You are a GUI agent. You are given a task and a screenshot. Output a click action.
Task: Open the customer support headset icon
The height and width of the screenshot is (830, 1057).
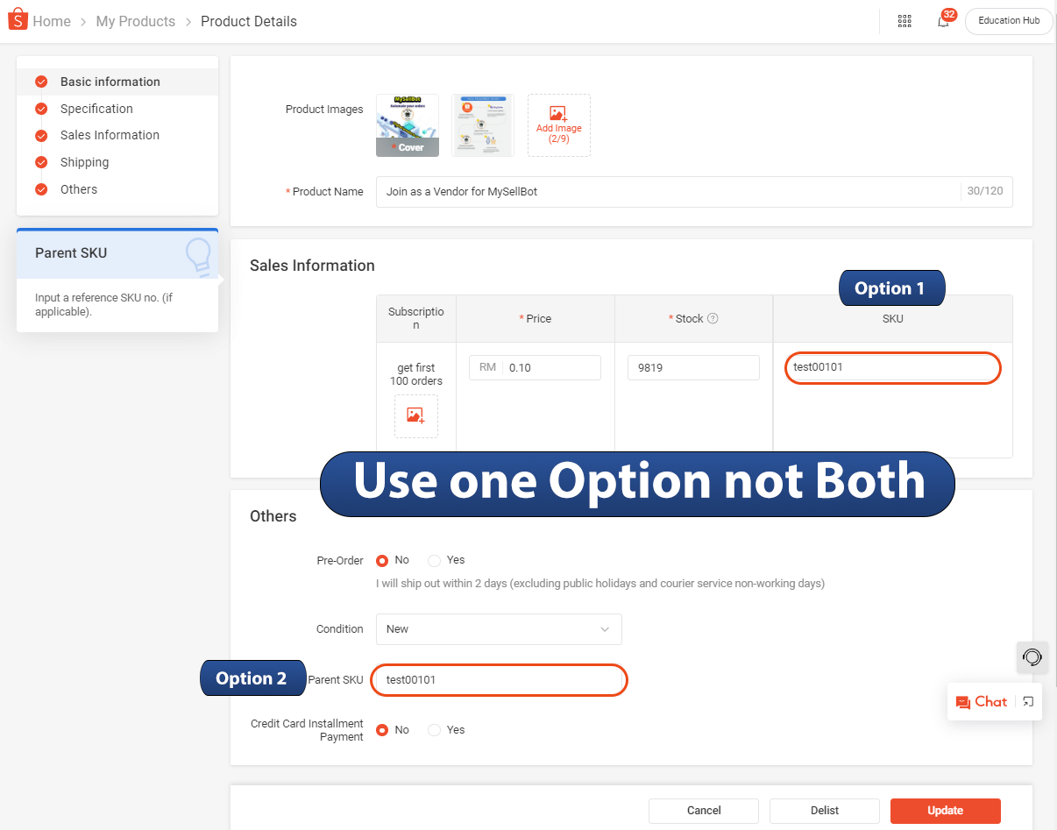(x=1032, y=657)
